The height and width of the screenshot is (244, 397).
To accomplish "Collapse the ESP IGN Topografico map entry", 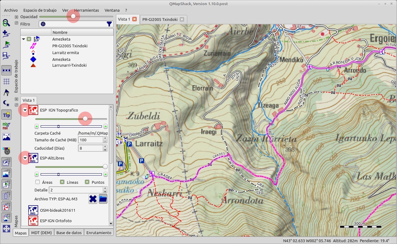I will 25,110.
